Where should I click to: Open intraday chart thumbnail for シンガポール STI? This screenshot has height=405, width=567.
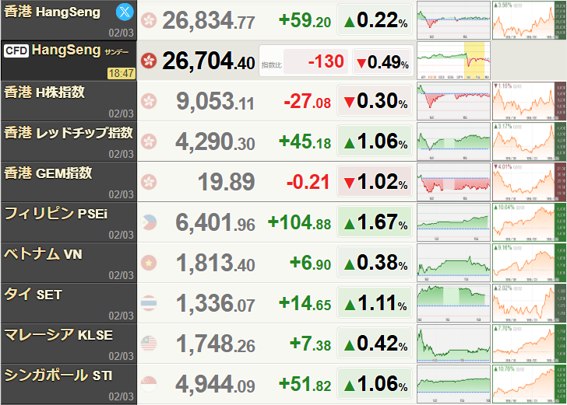(x=453, y=384)
